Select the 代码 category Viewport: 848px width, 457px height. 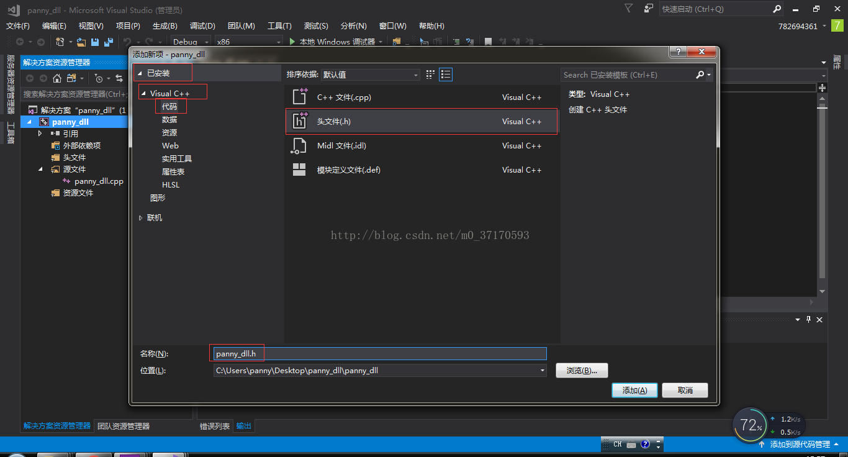[169, 107]
